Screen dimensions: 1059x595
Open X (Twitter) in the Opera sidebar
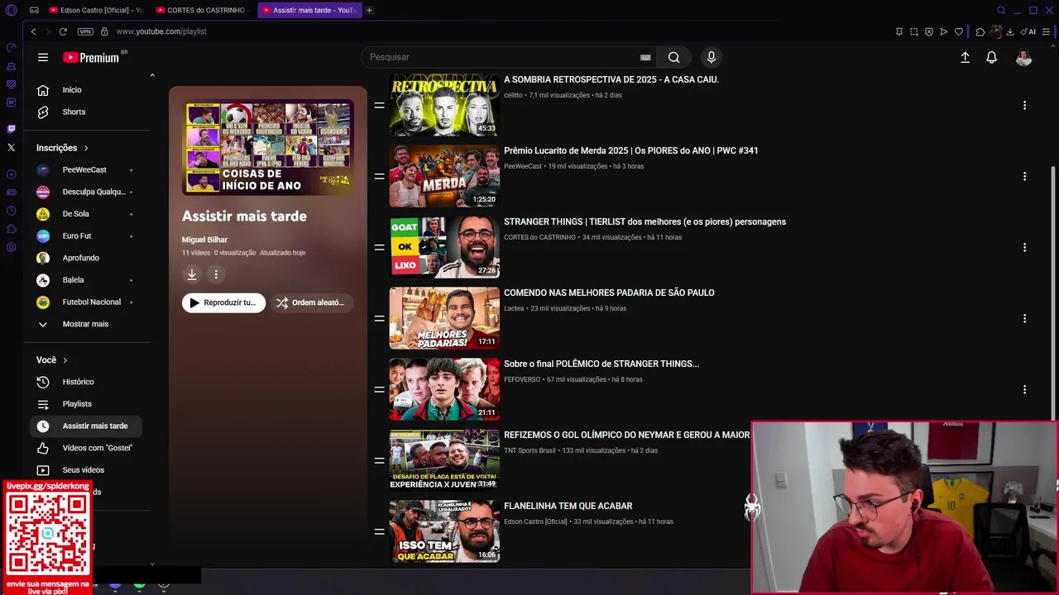11,147
